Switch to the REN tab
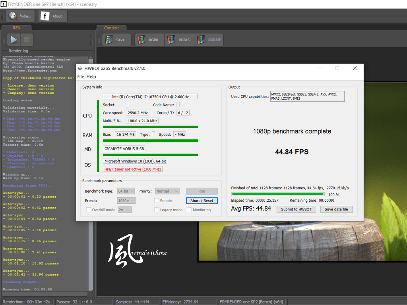Viewport: 407px width, 305px height. coord(17,28)
